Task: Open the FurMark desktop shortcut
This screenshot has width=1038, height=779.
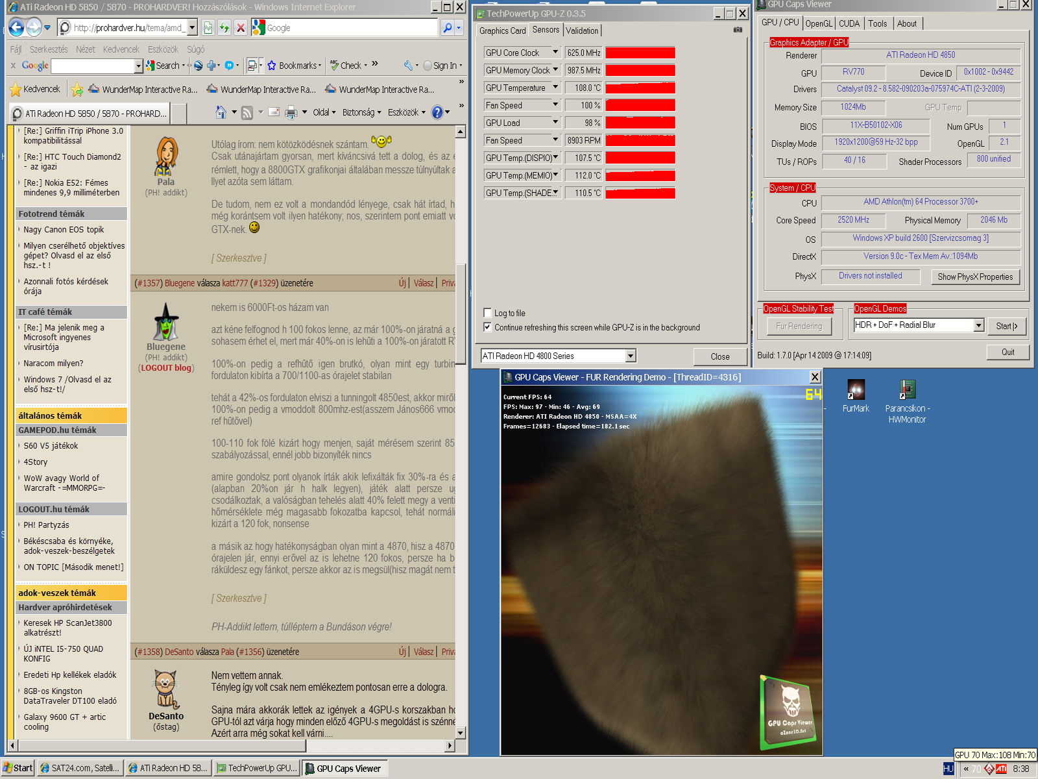Action: pyautogui.click(x=856, y=397)
